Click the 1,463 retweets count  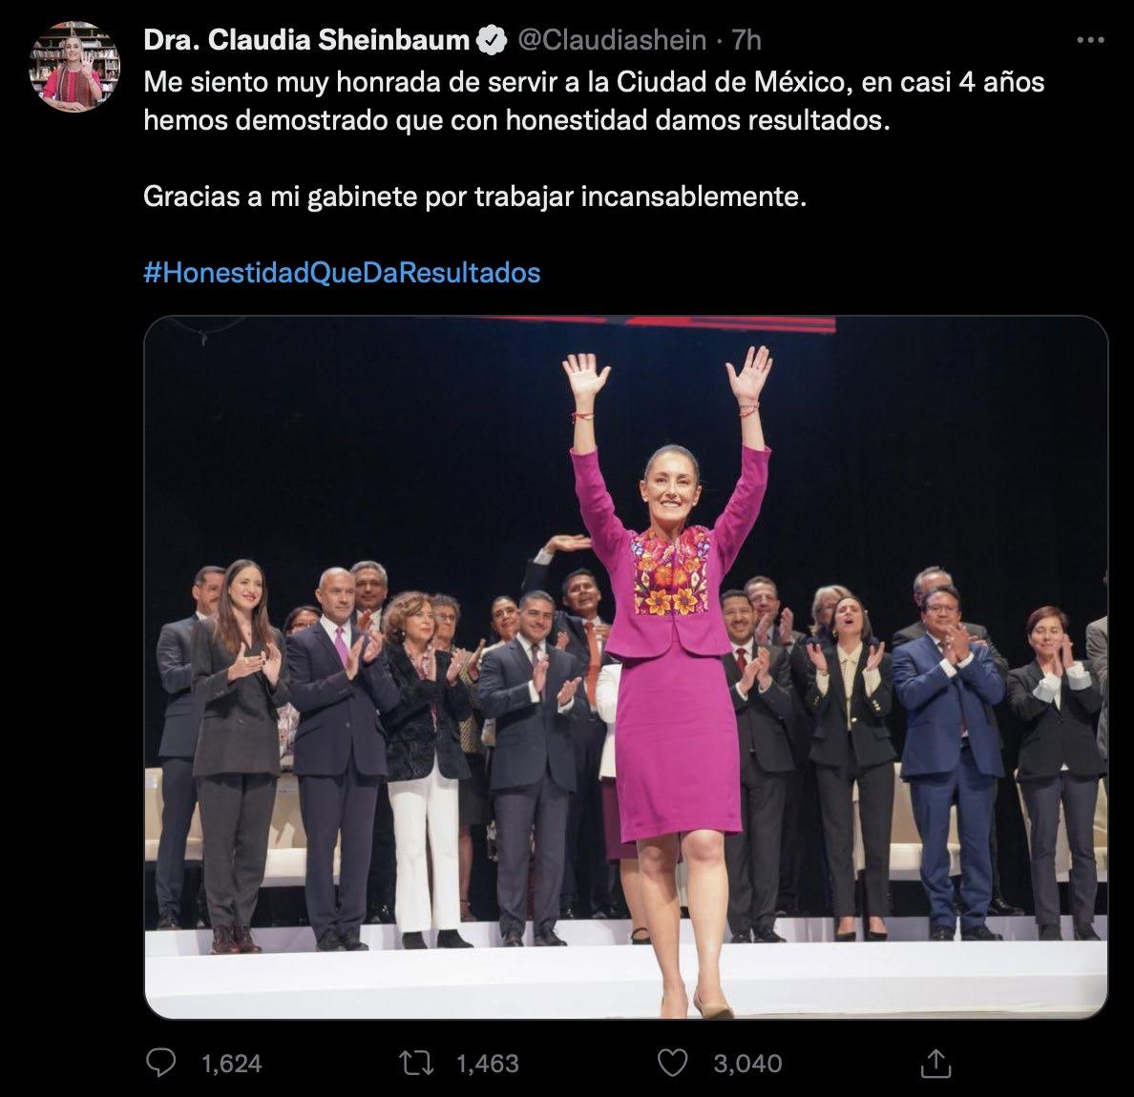488,1064
